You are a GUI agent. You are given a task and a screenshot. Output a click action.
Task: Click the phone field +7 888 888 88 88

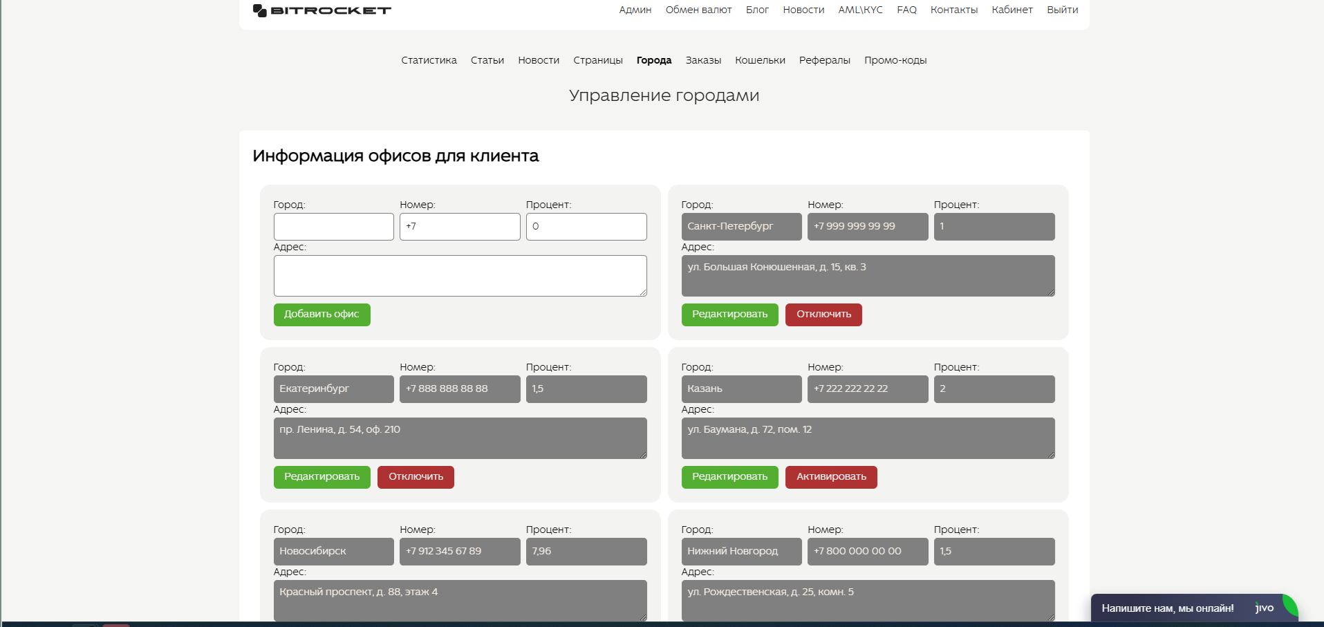(x=460, y=389)
